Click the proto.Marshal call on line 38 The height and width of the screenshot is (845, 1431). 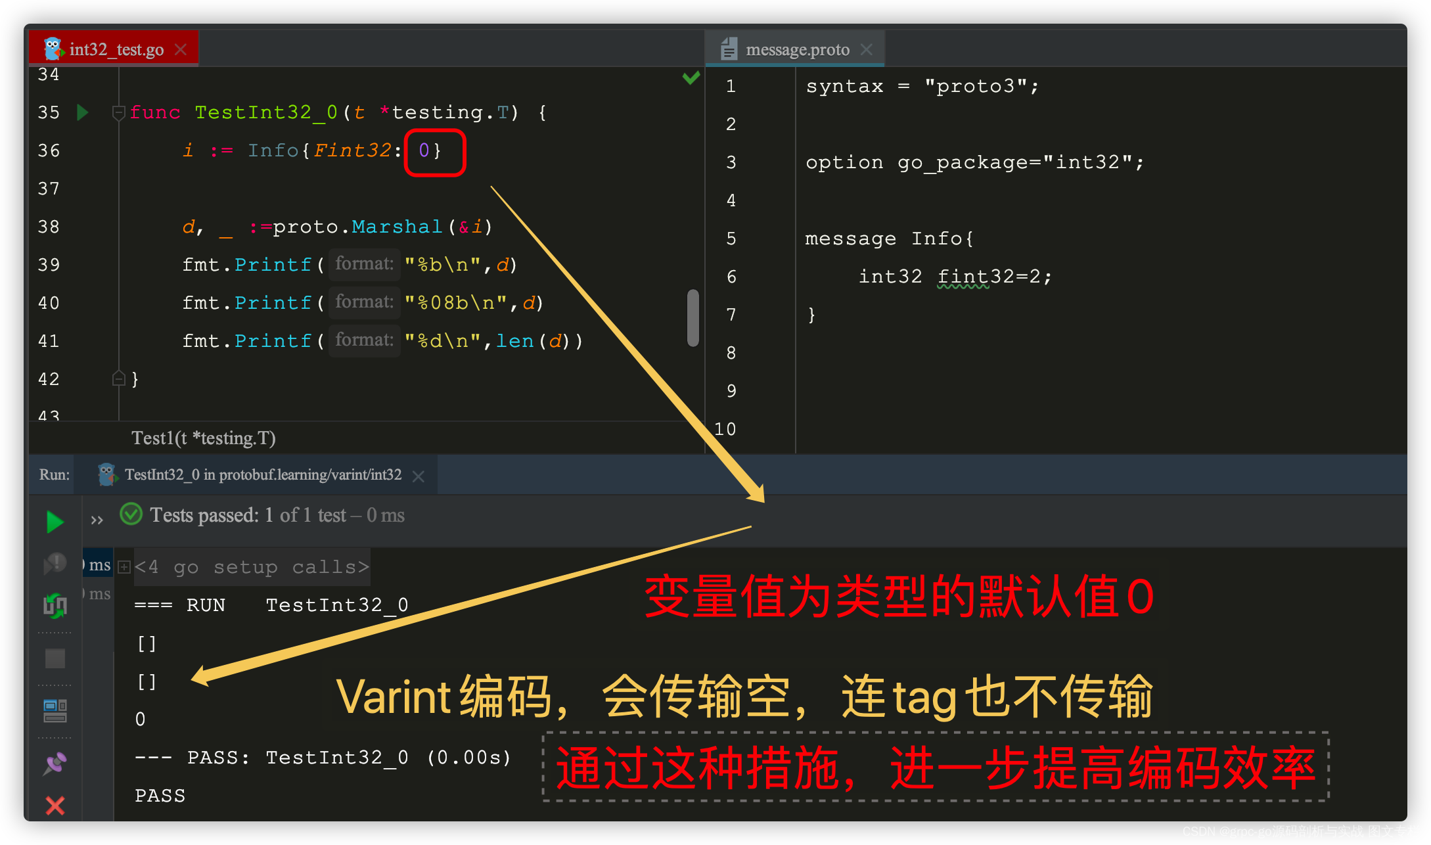click(x=382, y=227)
